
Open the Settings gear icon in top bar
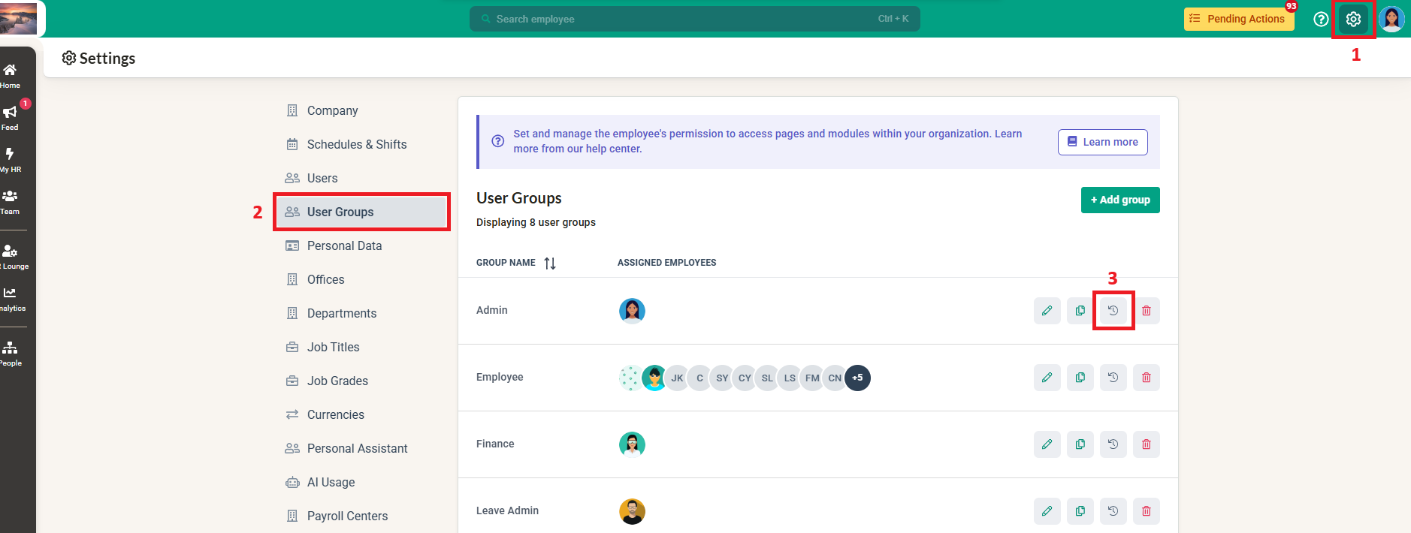[x=1353, y=20]
